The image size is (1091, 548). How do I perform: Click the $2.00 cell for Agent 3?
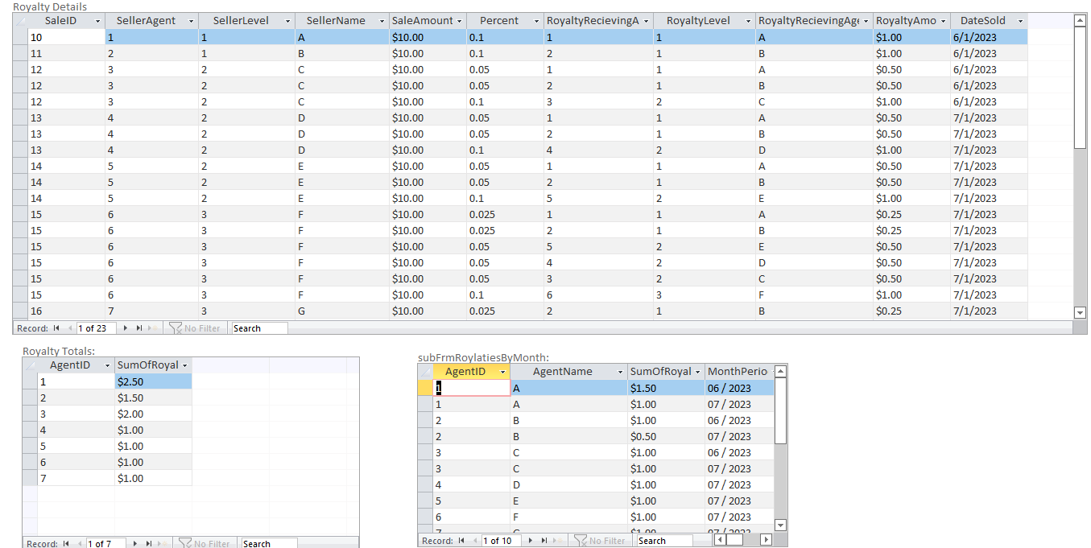(x=153, y=414)
